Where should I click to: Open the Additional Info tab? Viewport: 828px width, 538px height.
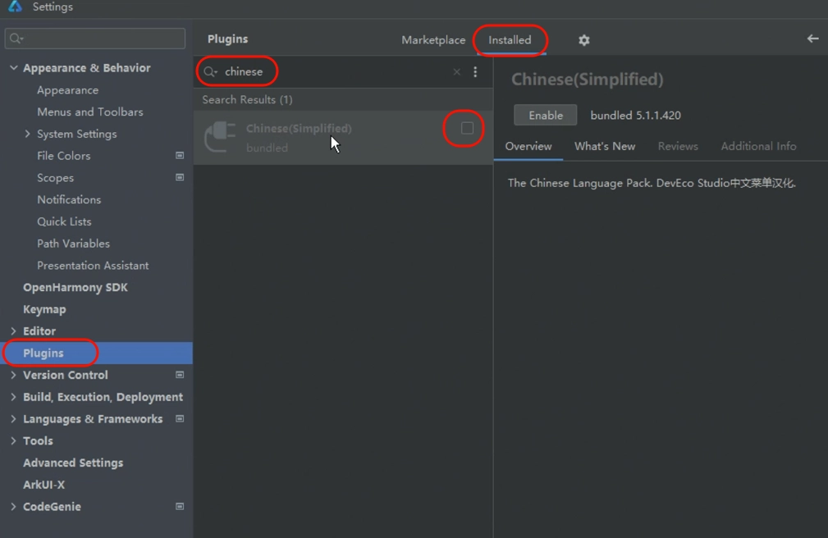tap(758, 146)
